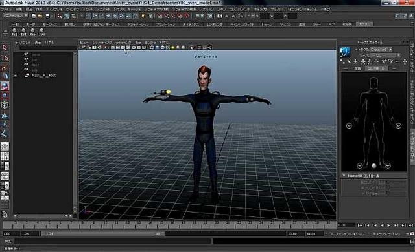415x252 pixels.
Task: Open a scene via folder icon
Action: pyautogui.click(x=40, y=16)
